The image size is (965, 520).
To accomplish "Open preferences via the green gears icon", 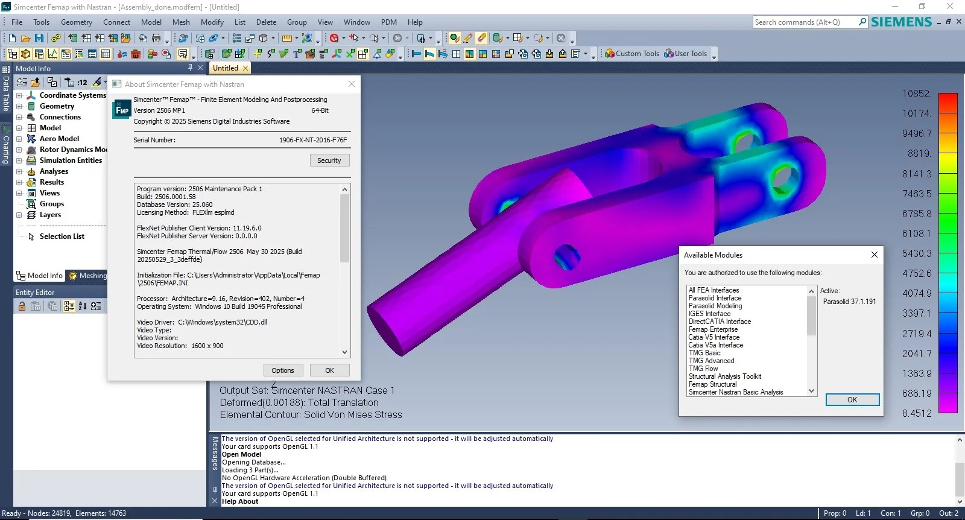I will pyautogui.click(x=56, y=38).
